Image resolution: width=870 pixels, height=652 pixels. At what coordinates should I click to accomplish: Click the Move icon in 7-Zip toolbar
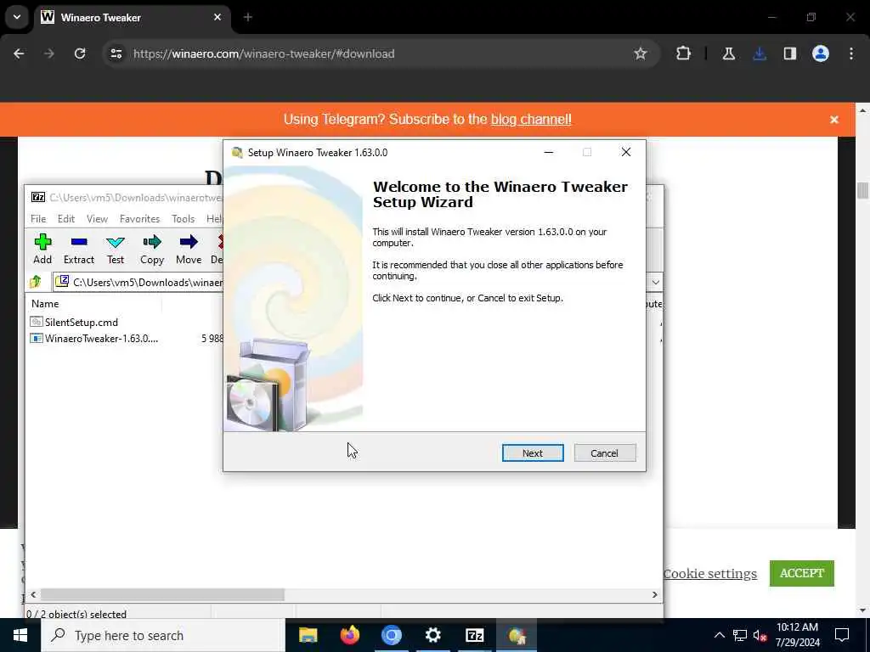tap(189, 249)
